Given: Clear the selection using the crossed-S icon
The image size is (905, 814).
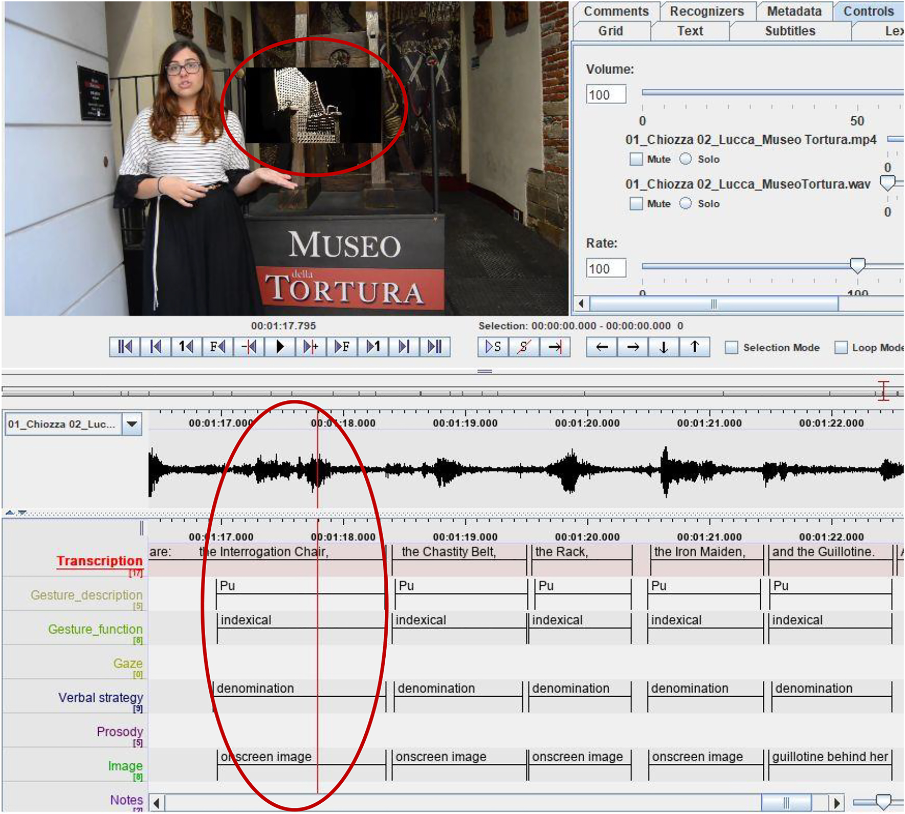Looking at the screenshot, I should tap(523, 347).
